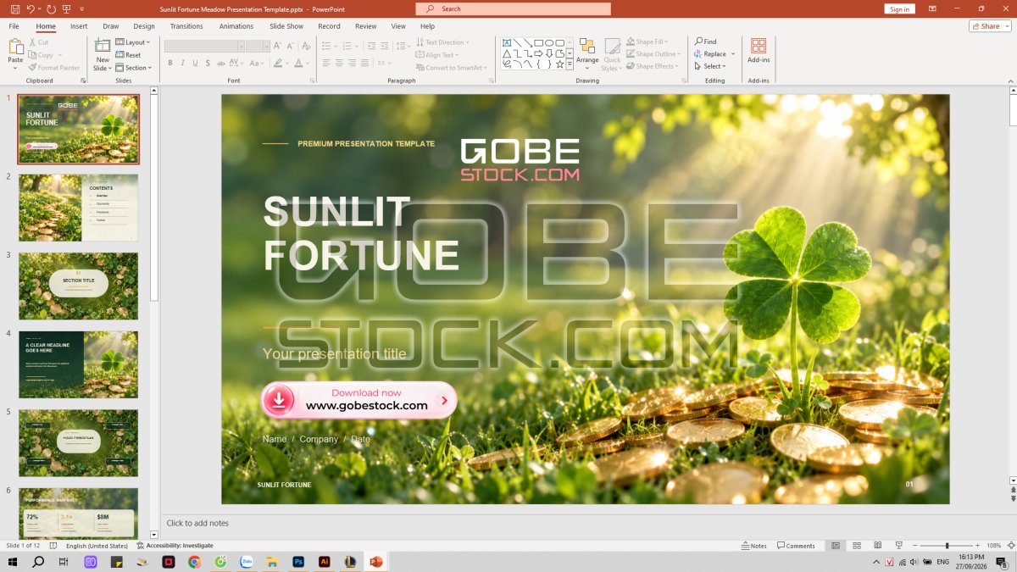Switch to the Transitions tab
The image size is (1017, 572).
(x=186, y=26)
